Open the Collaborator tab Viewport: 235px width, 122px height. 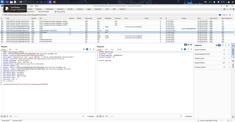point(50,9)
